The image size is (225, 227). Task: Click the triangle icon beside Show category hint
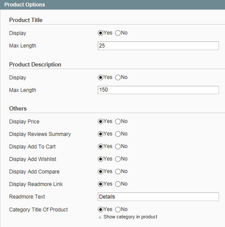tap(100, 217)
